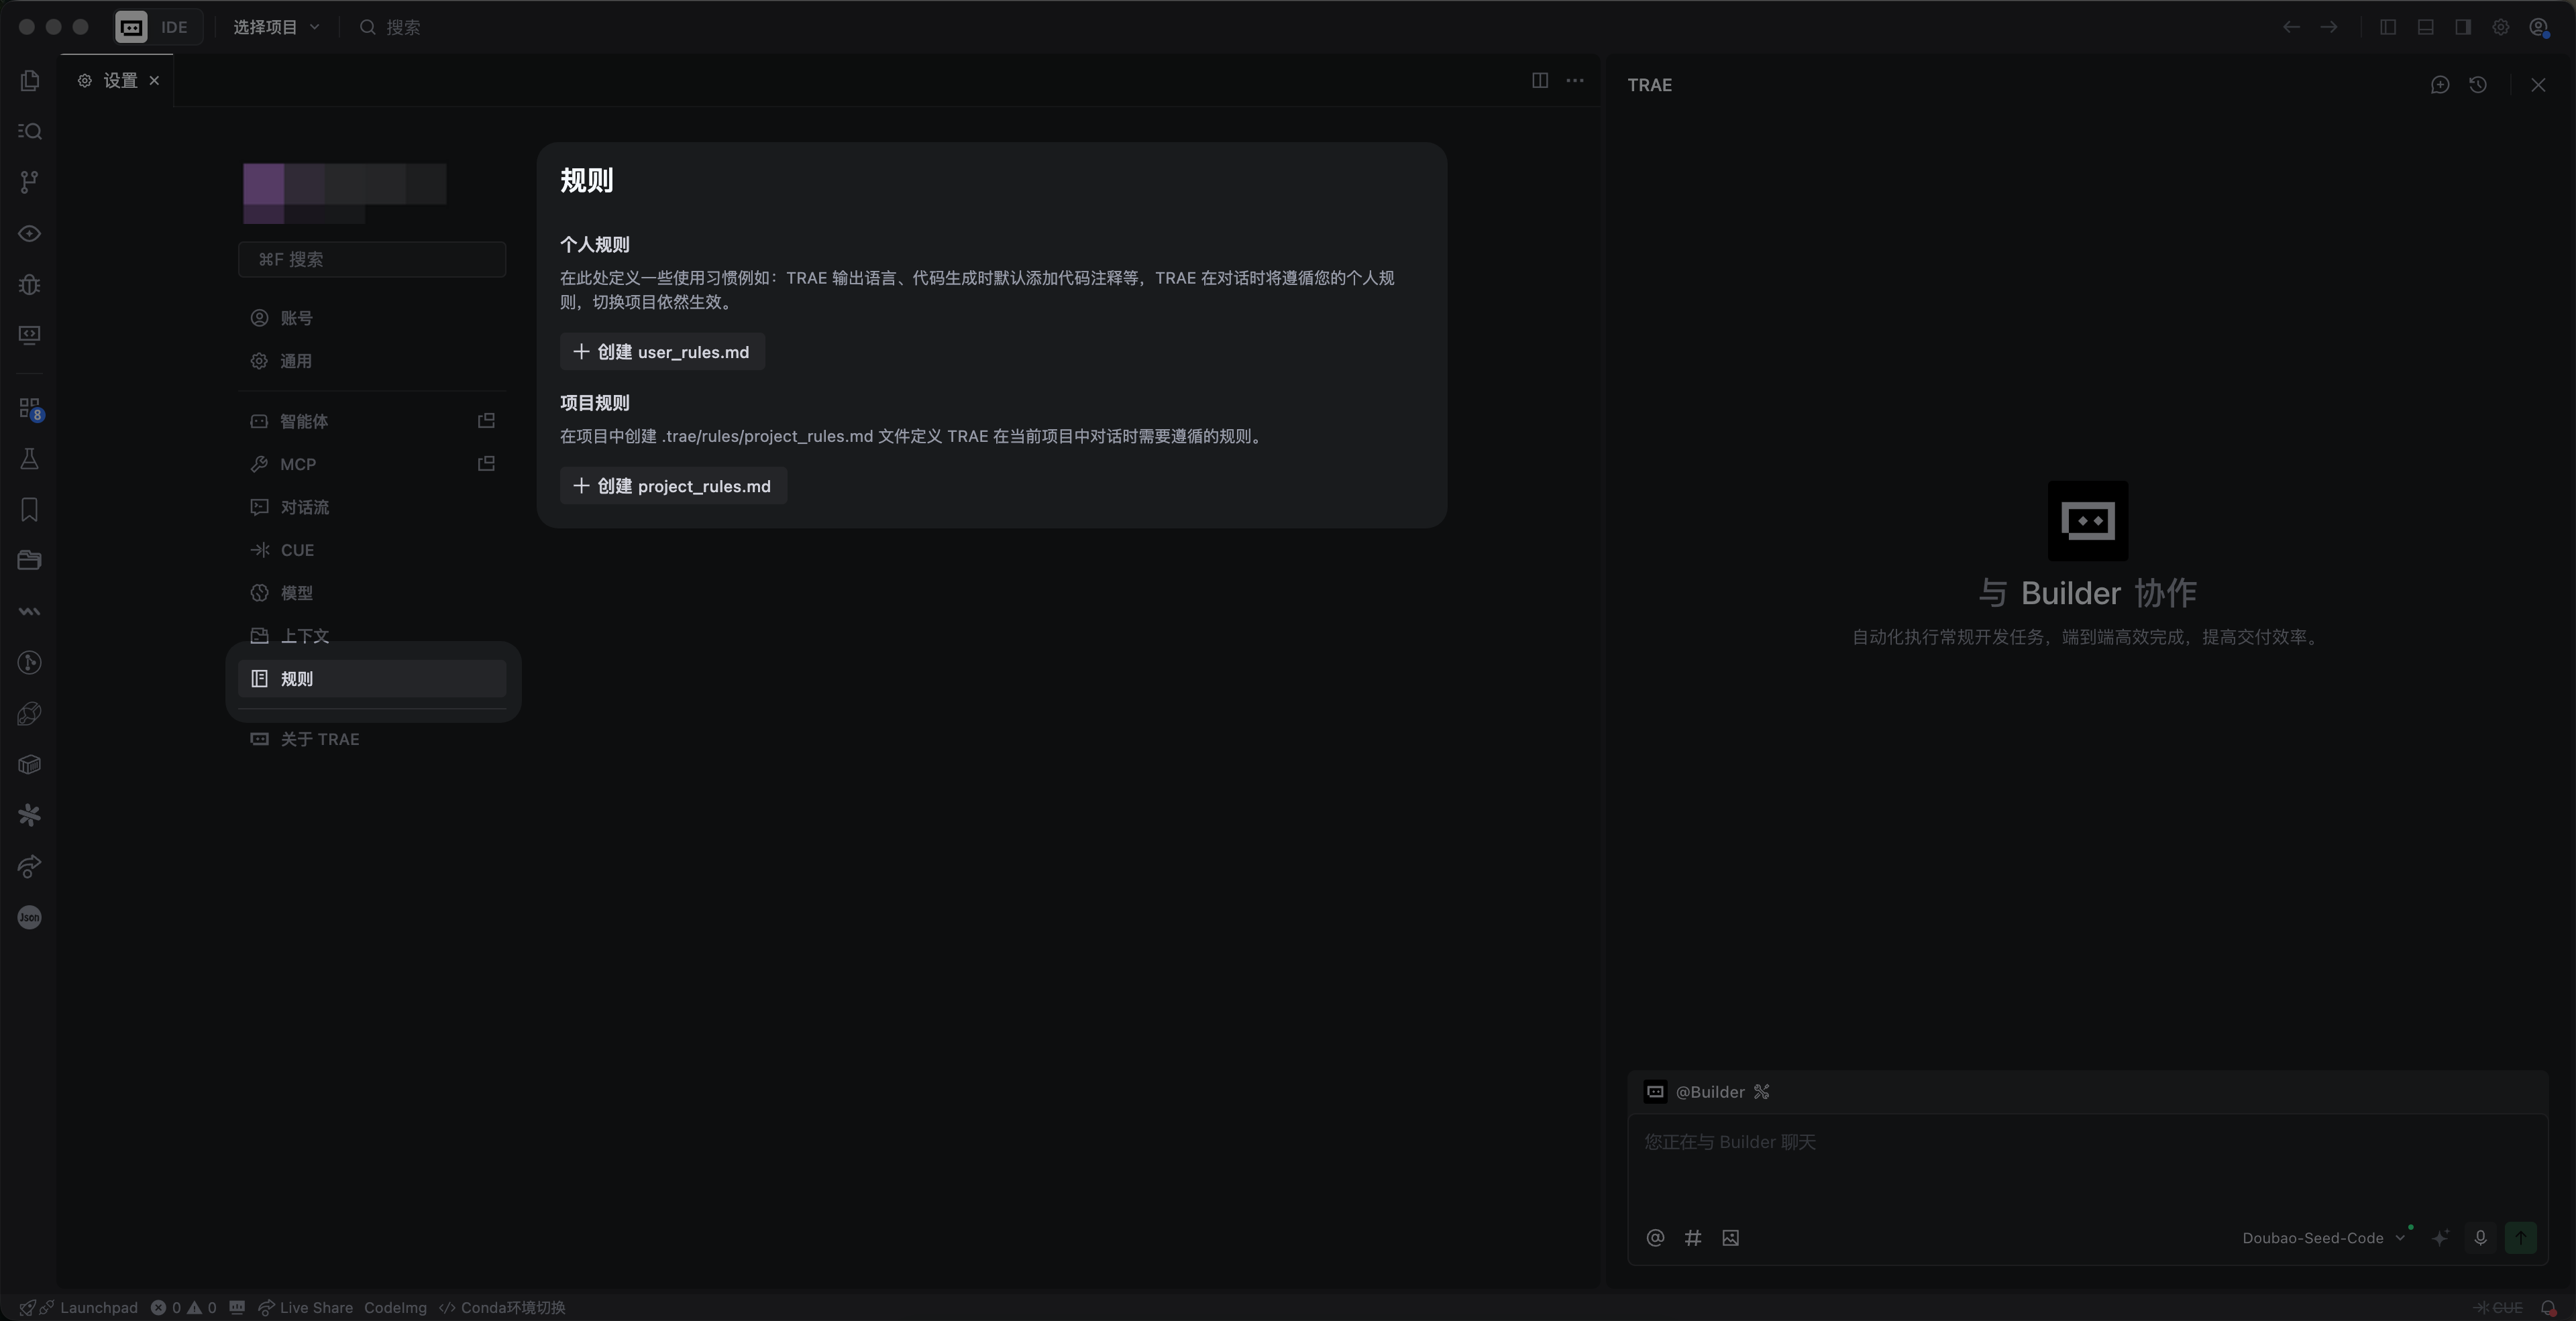
Task: Open the 模型 settings section
Action: click(x=296, y=593)
